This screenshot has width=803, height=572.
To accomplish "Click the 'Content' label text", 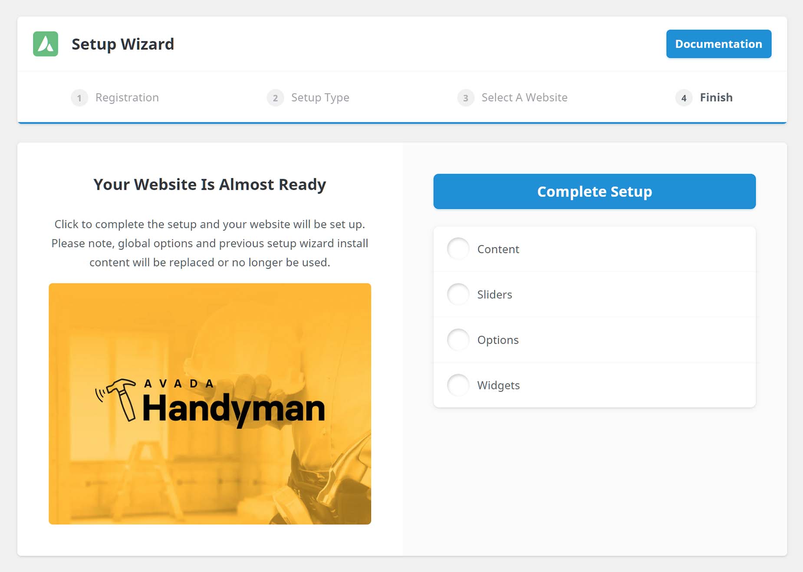I will click(x=498, y=249).
